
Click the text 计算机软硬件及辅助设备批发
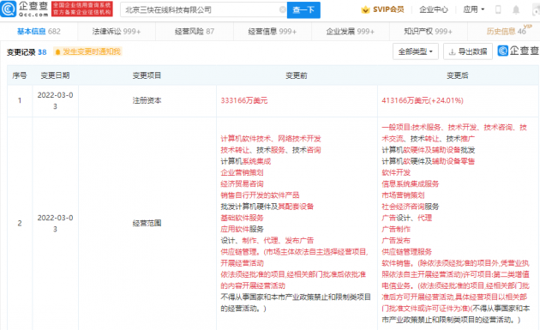(x=428, y=150)
